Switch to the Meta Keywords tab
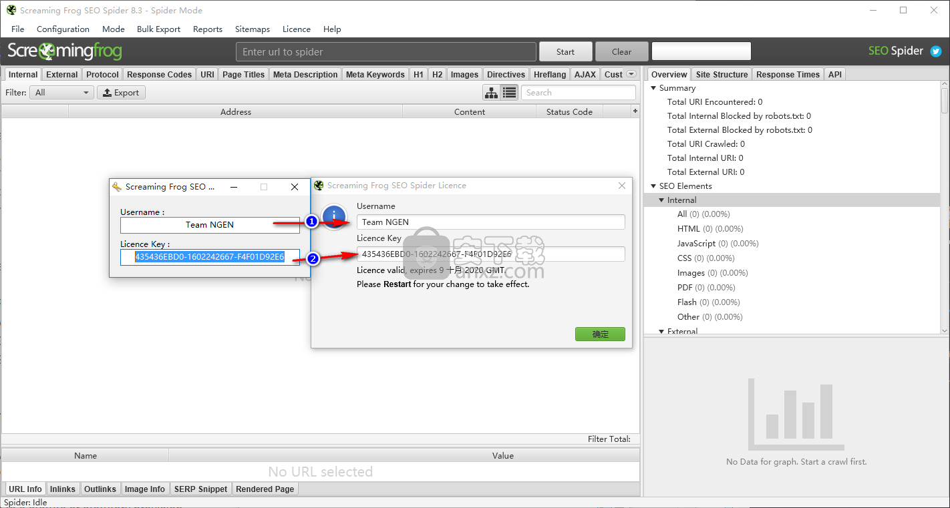 [375, 74]
